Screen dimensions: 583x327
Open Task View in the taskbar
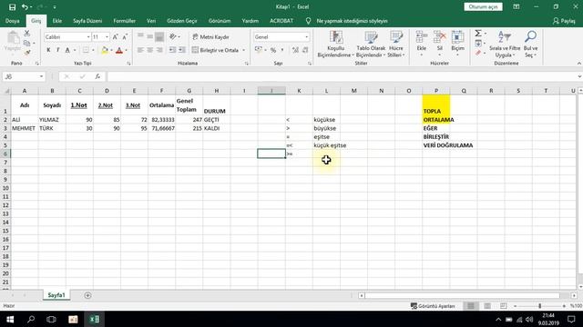[x=51, y=319]
